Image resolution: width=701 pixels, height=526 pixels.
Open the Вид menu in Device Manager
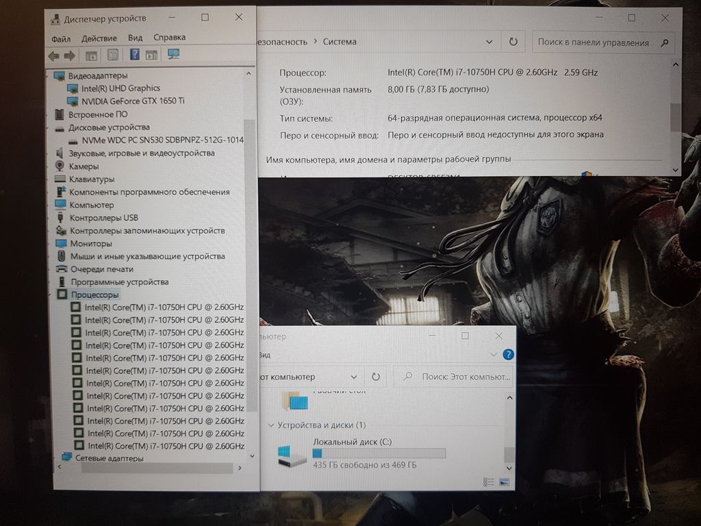pos(135,38)
